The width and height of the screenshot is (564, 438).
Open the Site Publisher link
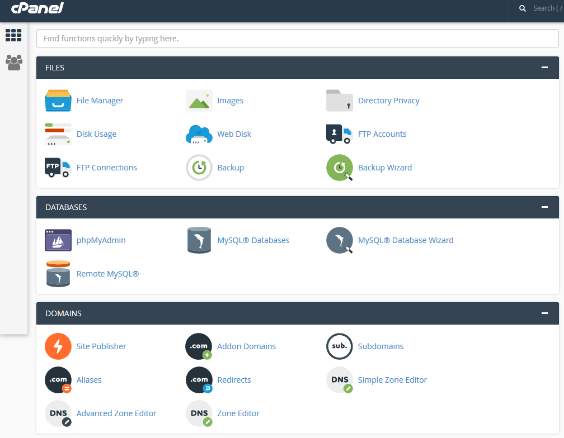pyautogui.click(x=101, y=346)
